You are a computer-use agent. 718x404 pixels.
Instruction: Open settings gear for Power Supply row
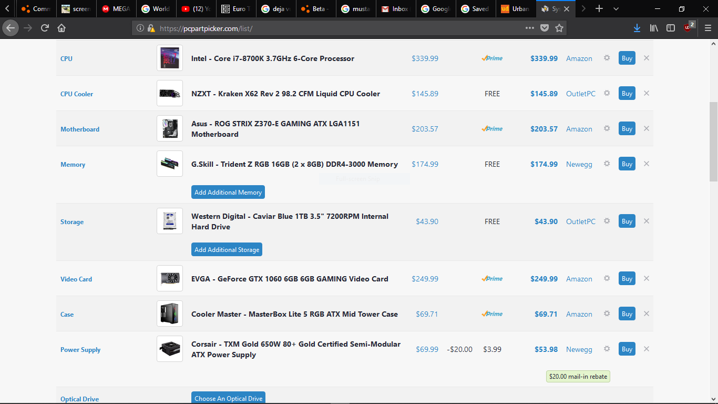tap(607, 349)
